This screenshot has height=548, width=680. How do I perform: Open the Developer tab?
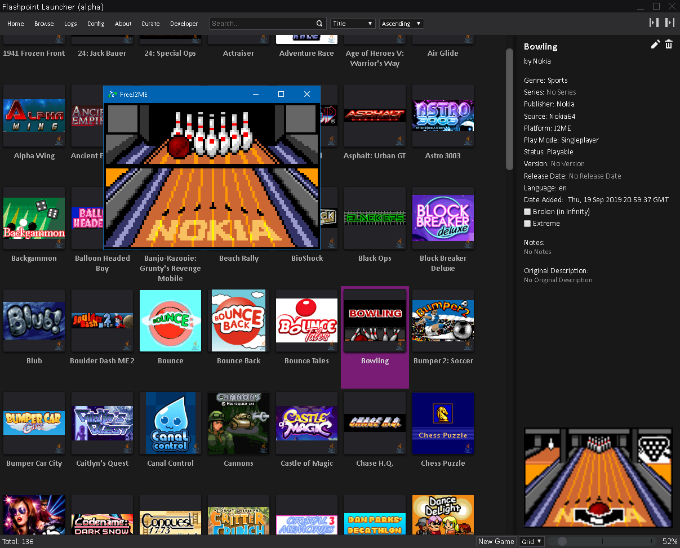(x=184, y=24)
